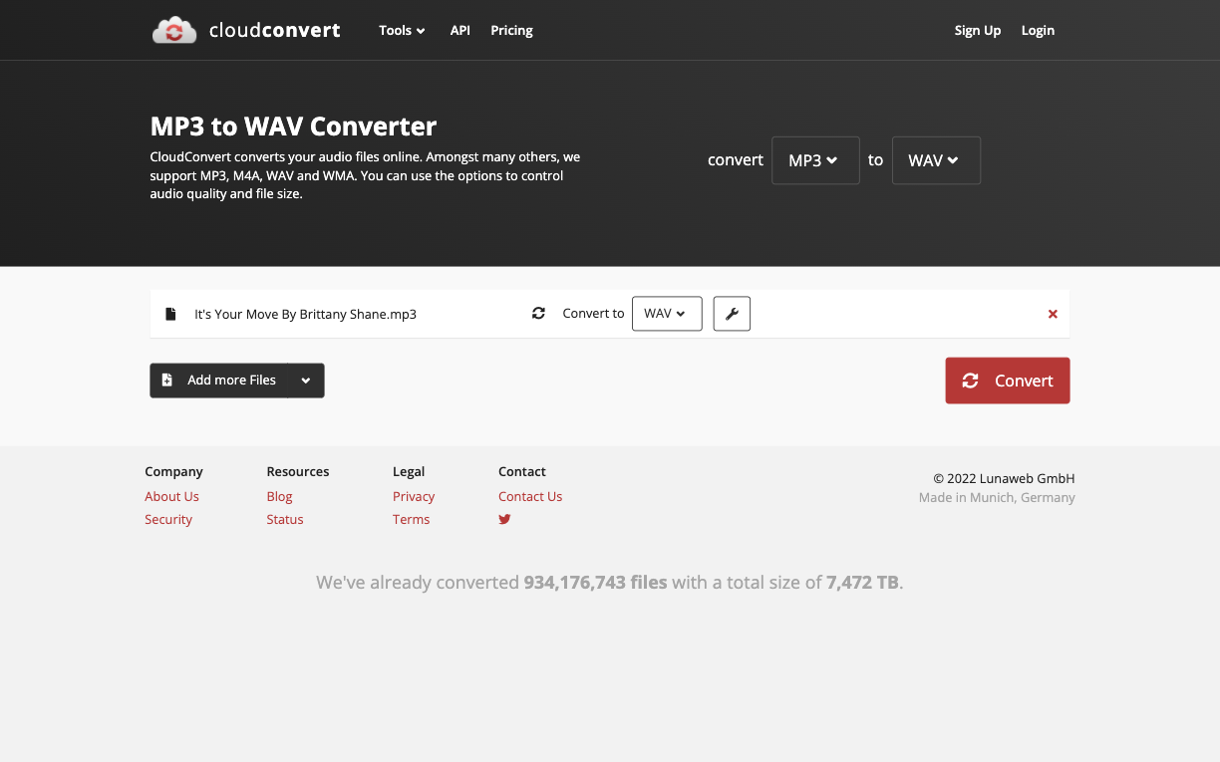1220x762 pixels.
Task: Open the WAV target format dropdown in header
Action: click(936, 160)
